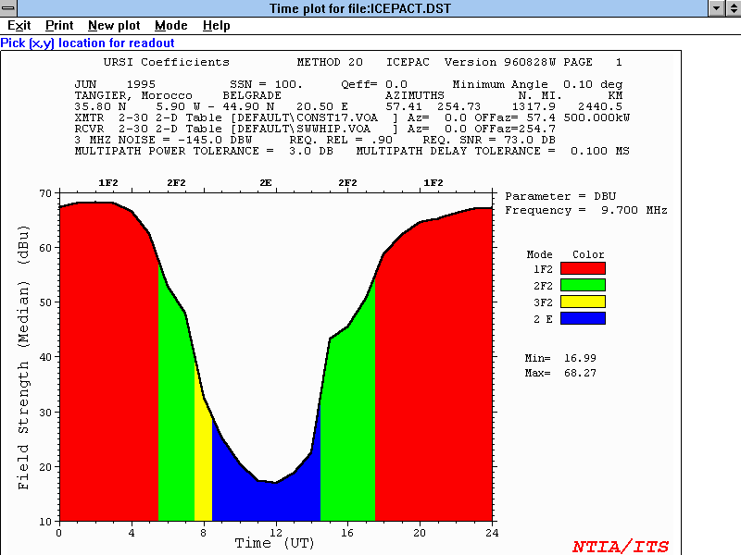
Task: Click the 2E mode label above the plot
Action: coord(265,183)
